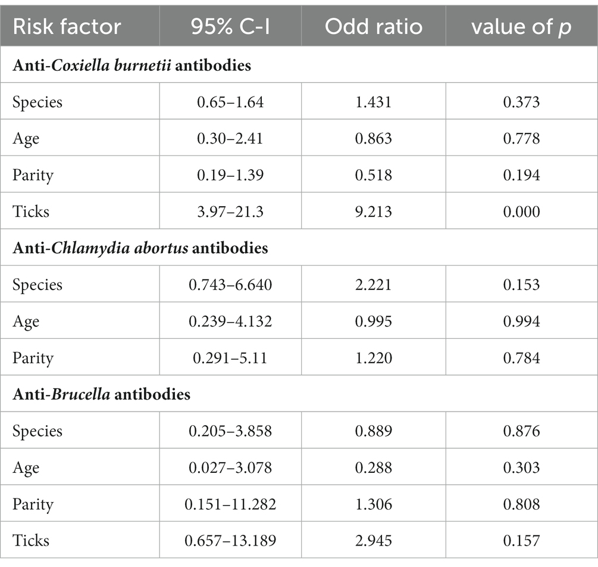Click the confidence interval 0.743–6.640 cell

(230, 285)
